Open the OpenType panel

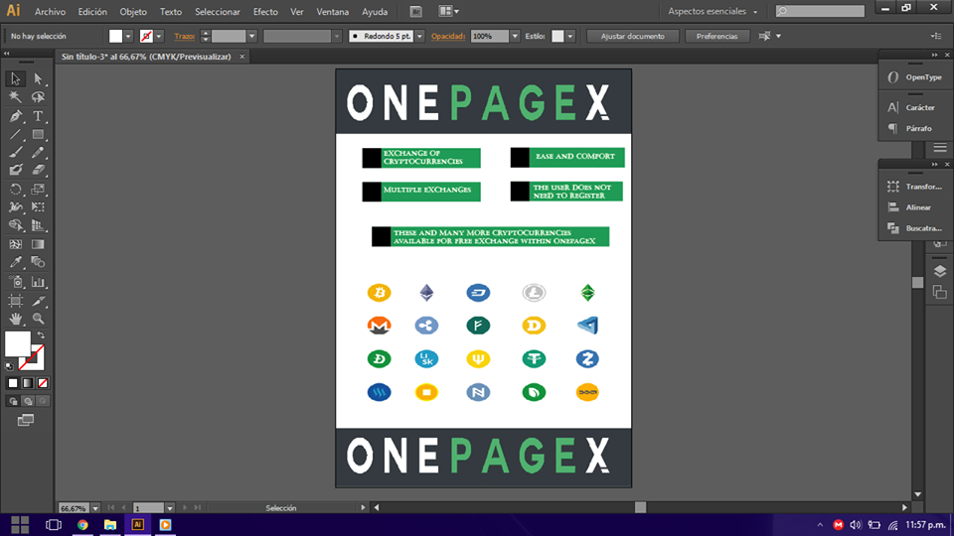[x=914, y=77]
